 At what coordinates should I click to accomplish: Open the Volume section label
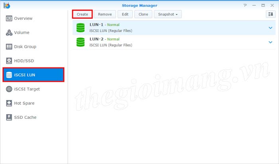tap(22, 33)
